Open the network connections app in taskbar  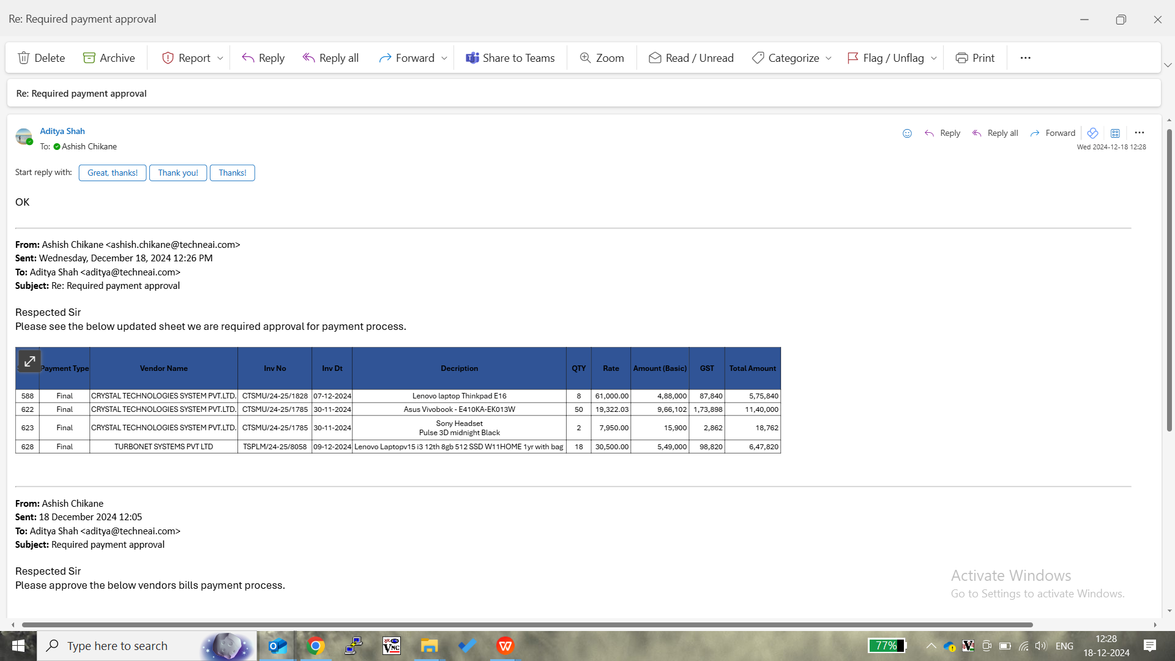coord(354,646)
